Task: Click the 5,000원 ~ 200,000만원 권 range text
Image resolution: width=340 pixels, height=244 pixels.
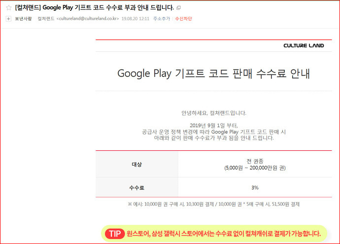Action: coord(255,168)
